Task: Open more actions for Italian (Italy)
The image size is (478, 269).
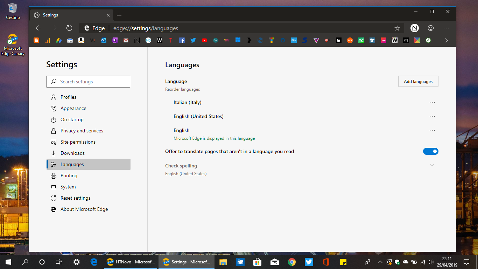Action: 432,102
